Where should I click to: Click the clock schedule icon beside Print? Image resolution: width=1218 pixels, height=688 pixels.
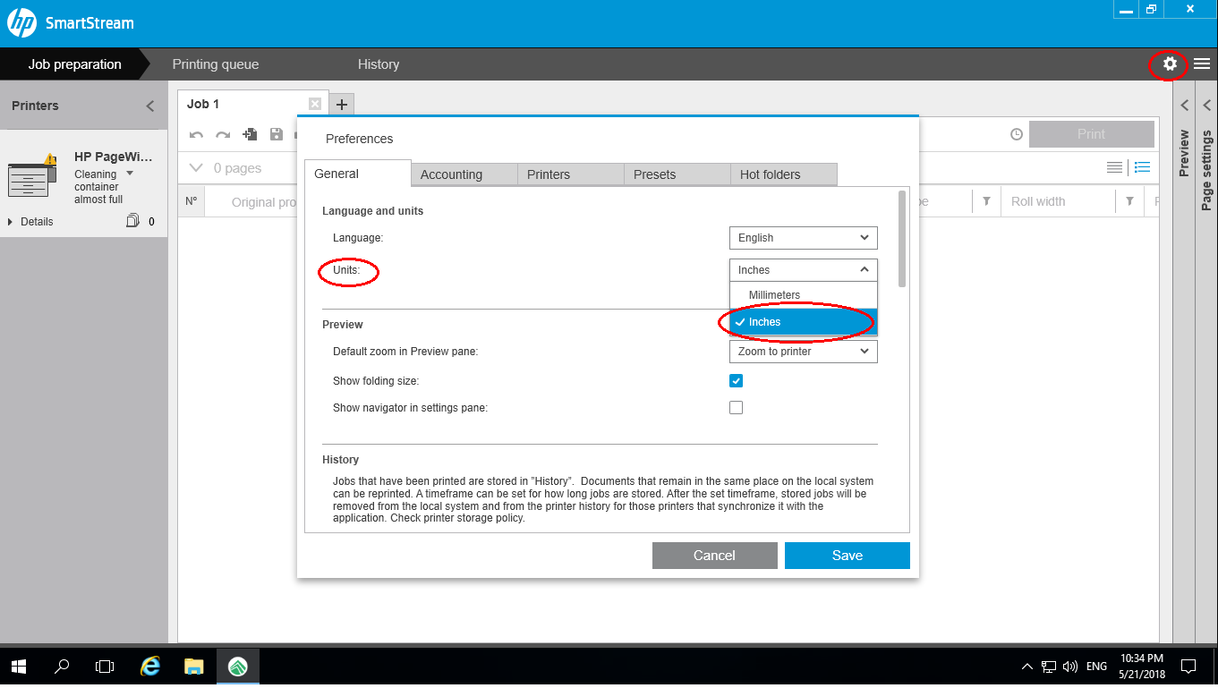(1017, 134)
